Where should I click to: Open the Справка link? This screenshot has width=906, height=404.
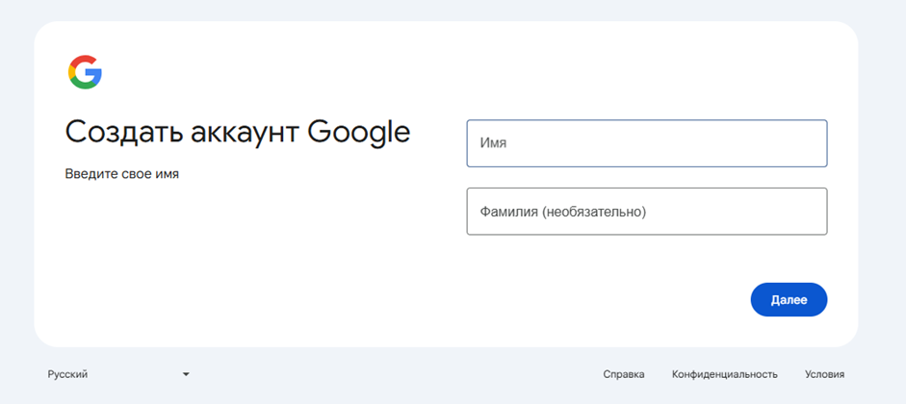coord(624,374)
